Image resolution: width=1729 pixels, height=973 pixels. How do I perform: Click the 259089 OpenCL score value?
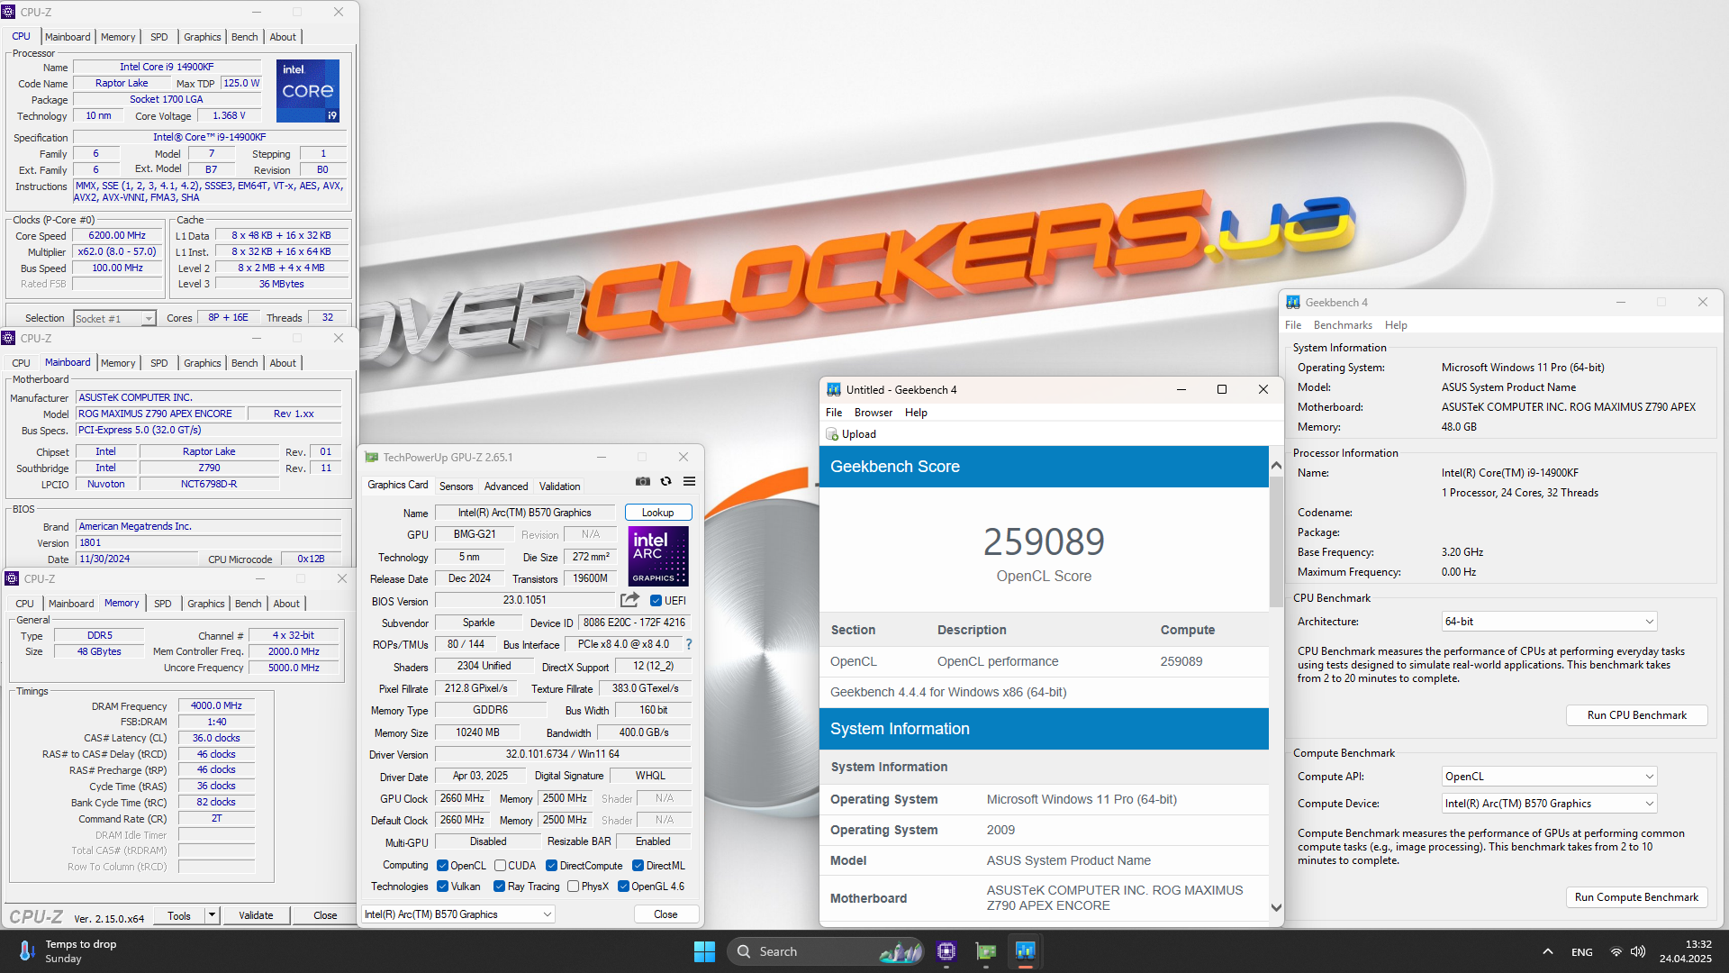coord(1044,541)
